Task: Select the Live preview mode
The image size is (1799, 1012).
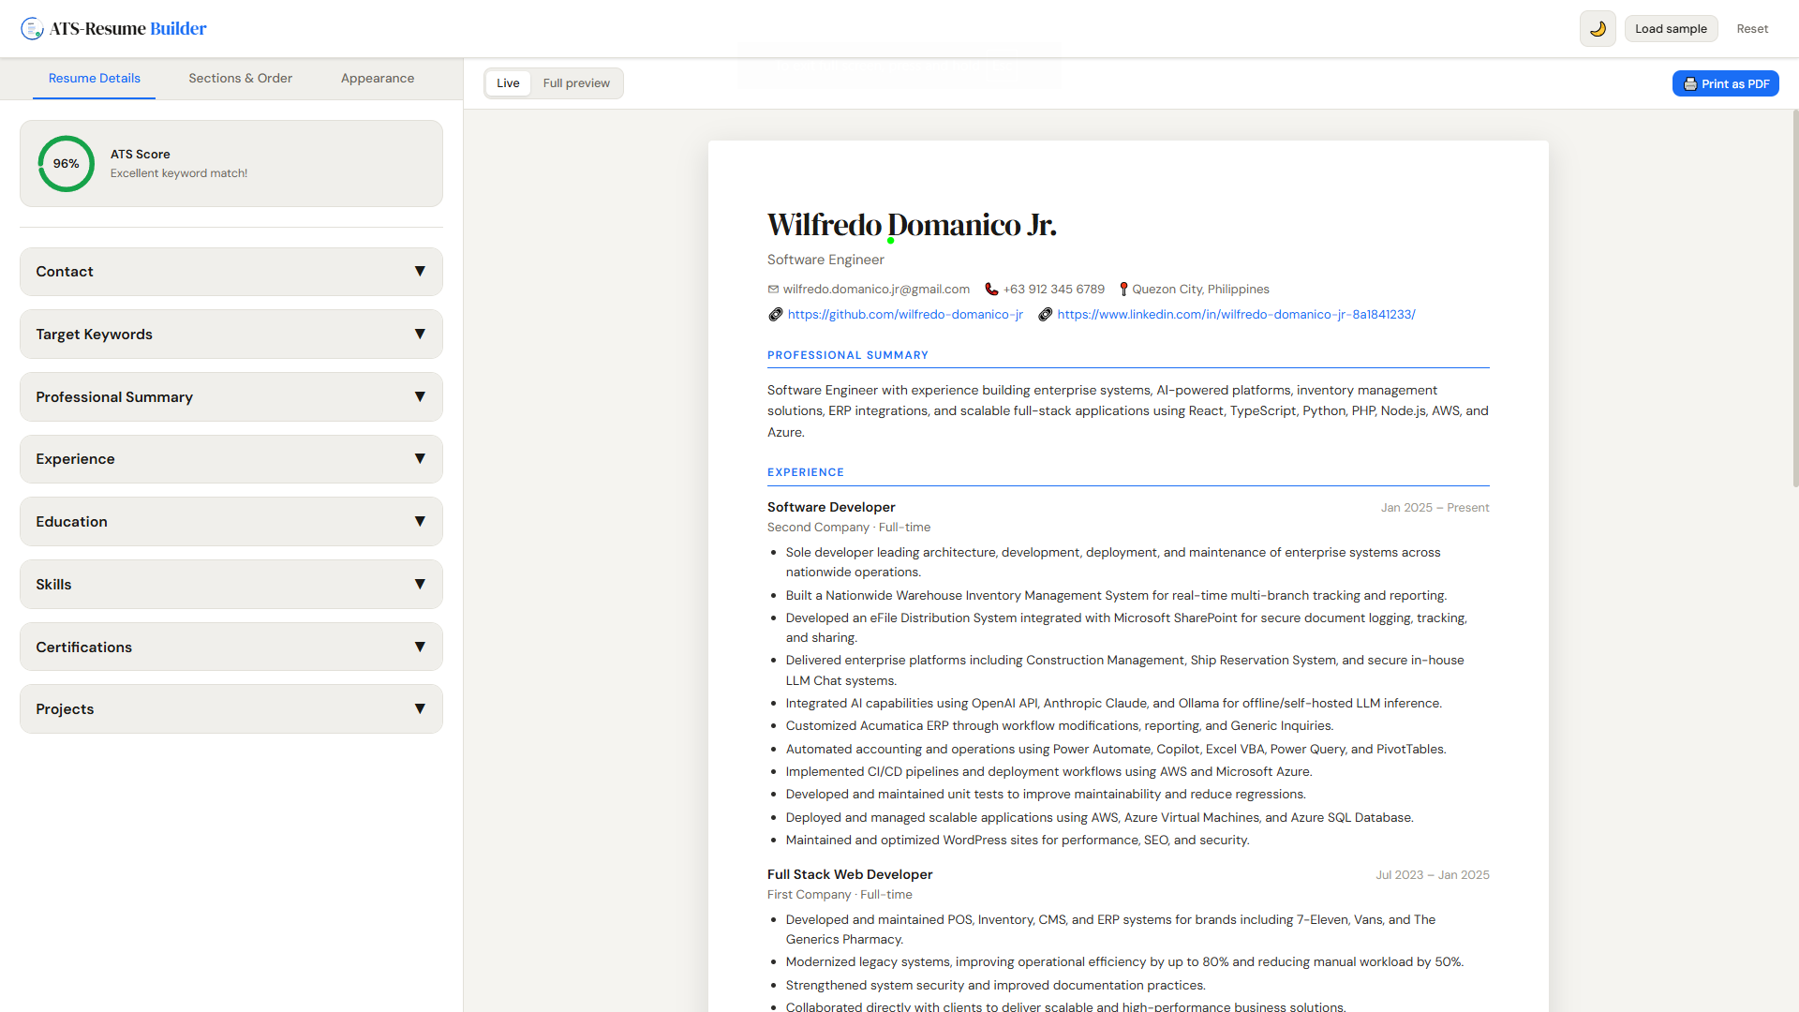Action: 508,83
